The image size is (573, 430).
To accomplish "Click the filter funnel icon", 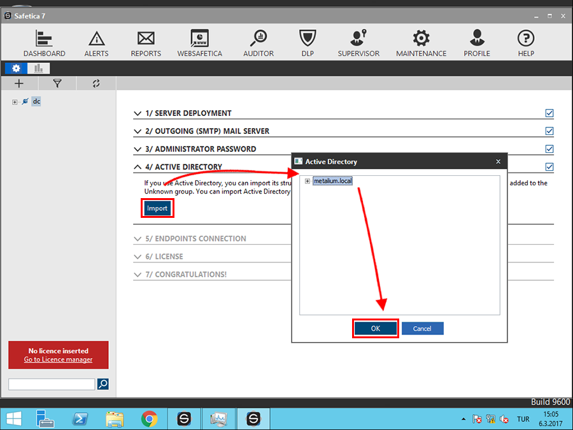I will click(57, 83).
